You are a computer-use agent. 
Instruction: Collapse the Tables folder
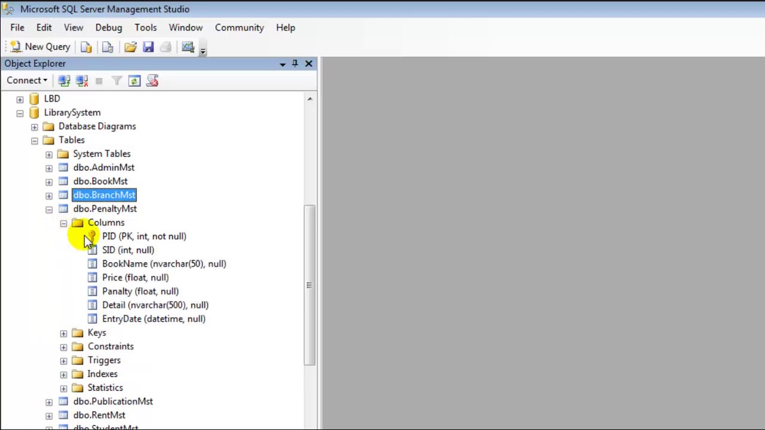34,140
